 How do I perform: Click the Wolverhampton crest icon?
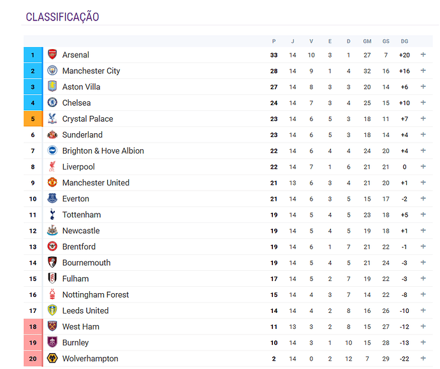click(52, 359)
